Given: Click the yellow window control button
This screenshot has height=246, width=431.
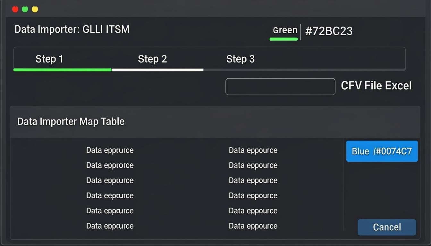Looking at the screenshot, I should 35,9.
